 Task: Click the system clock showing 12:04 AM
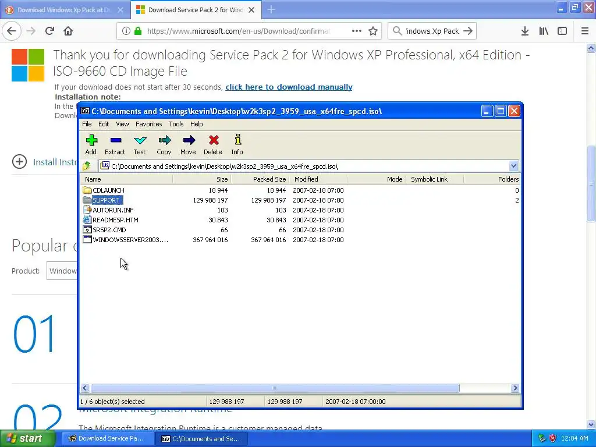574,439
